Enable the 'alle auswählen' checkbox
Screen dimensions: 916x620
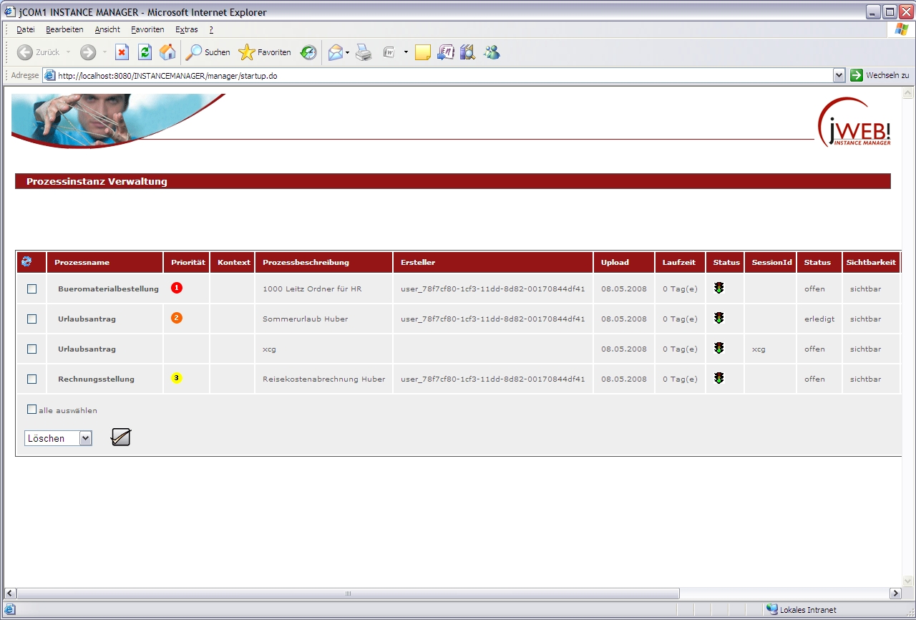pyautogui.click(x=31, y=410)
